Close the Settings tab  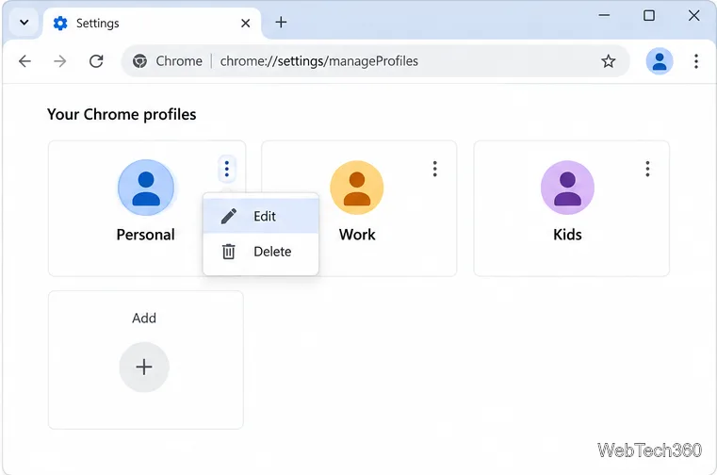click(x=246, y=23)
